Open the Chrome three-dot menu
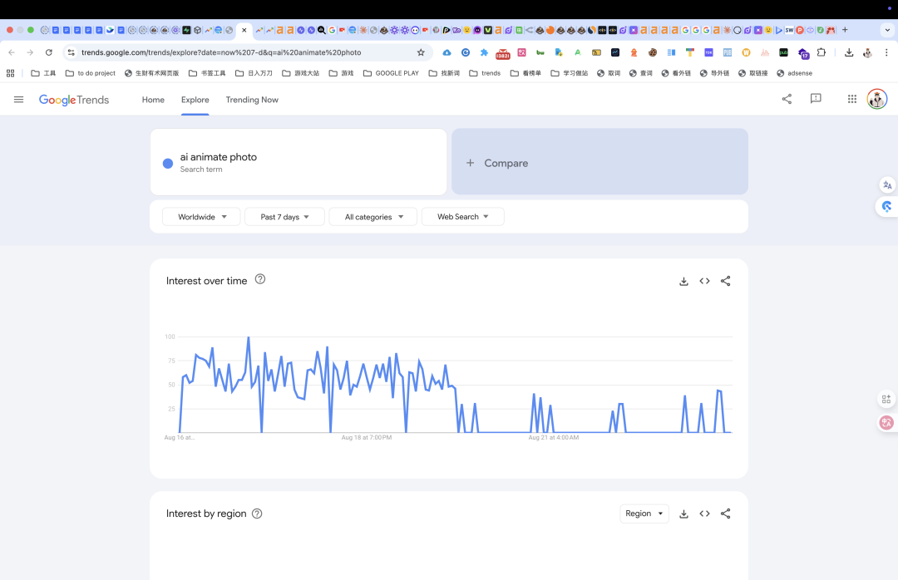Screen dimensions: 898x580 [x=886, y=52]
